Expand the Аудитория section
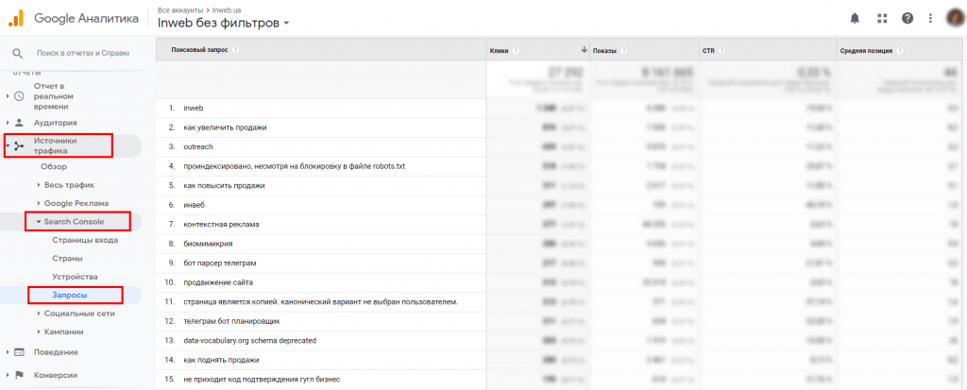Viewport: 967px width, 390px height. pos(8,122)
